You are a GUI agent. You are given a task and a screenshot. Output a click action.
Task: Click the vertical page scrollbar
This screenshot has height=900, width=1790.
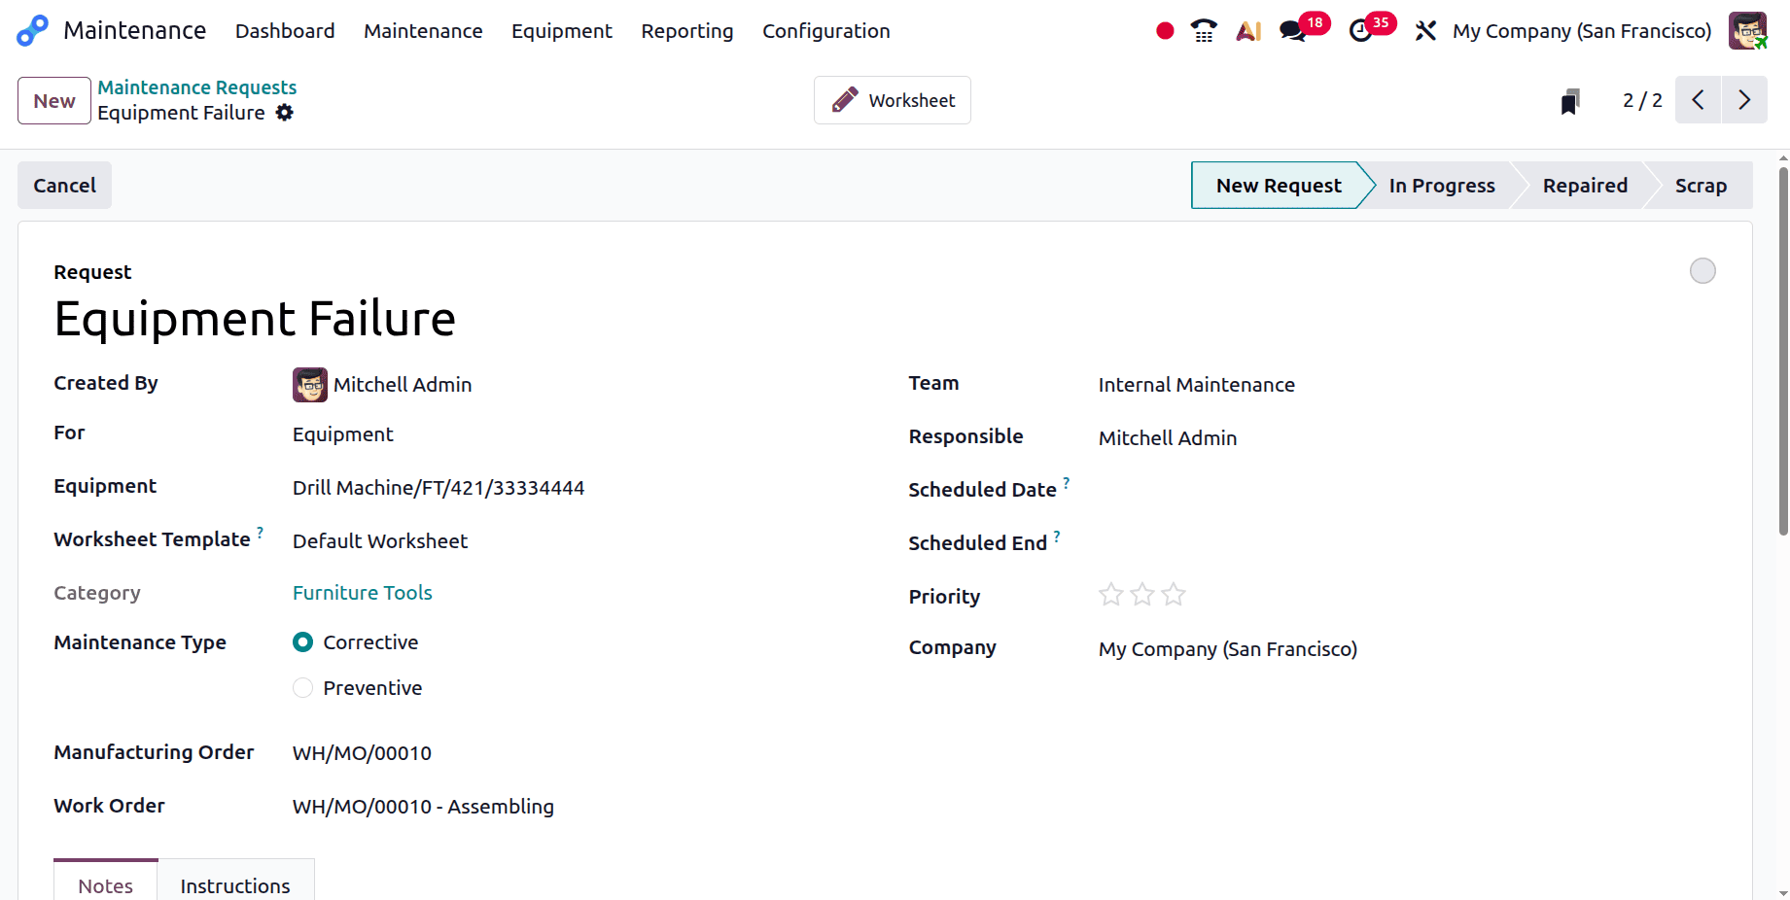[x=1783, y=350]
